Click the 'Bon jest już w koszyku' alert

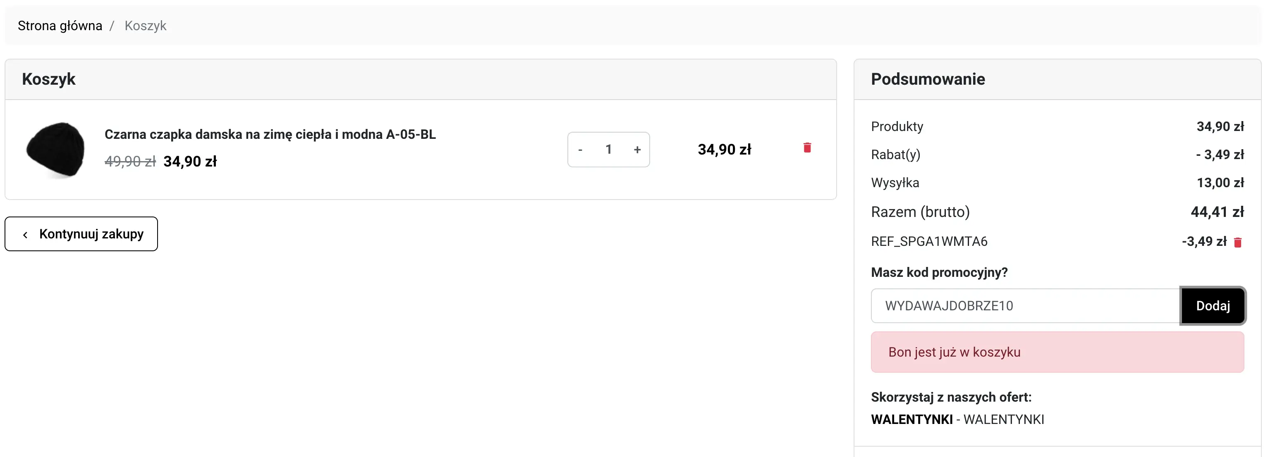[1057, 352]
